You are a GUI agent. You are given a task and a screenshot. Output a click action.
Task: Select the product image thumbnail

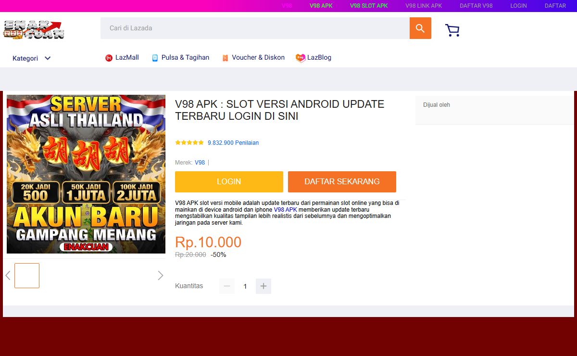pyautogui.click(x=27, y=276)
